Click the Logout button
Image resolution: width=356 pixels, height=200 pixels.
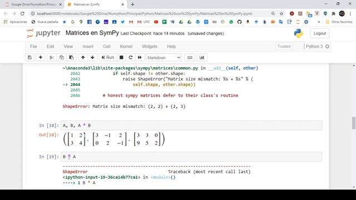coord(320,33)
